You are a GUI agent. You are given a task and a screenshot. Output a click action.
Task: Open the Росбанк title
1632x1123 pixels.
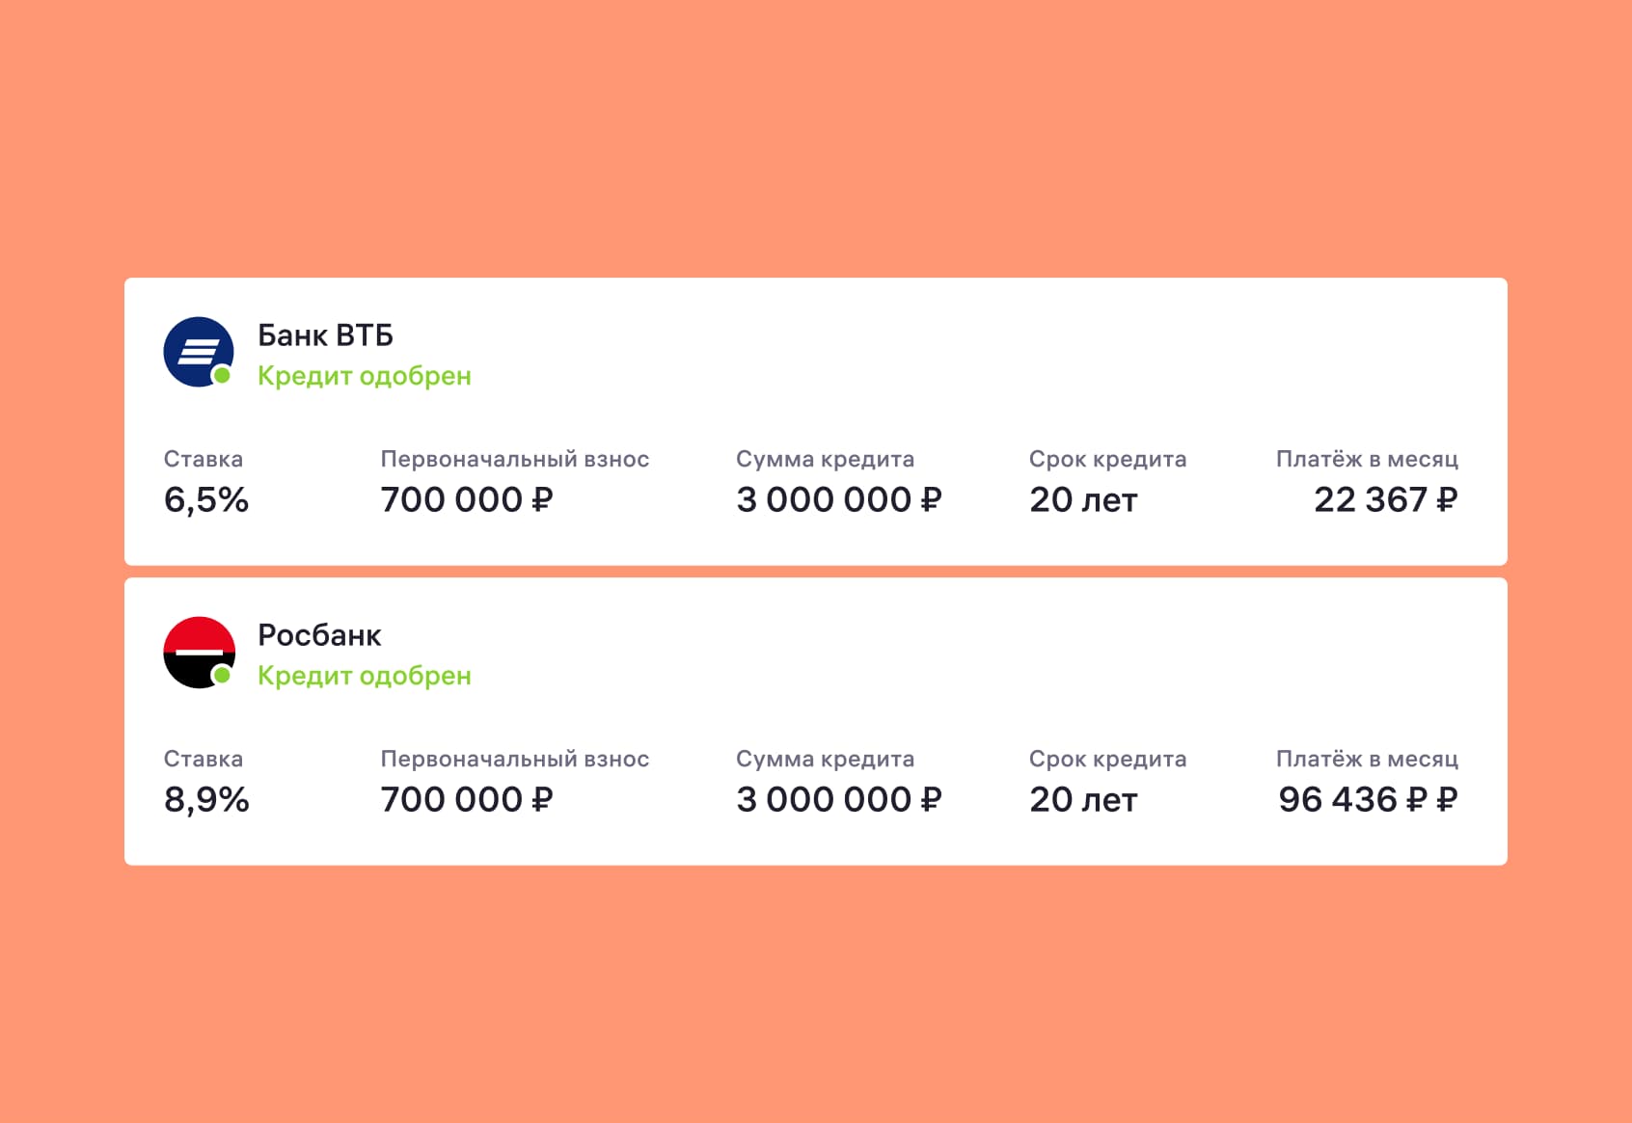pos(319,635)
